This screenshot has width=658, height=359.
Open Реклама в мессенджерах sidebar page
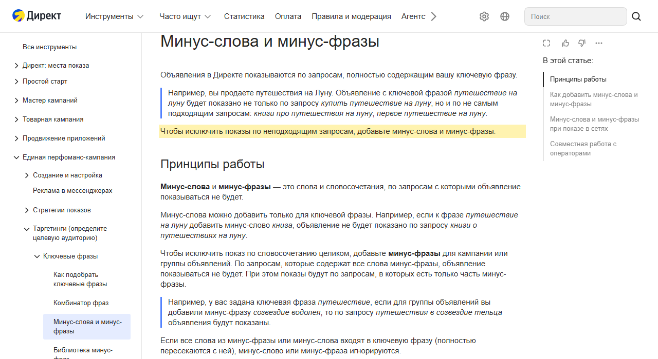coord(72,191)
